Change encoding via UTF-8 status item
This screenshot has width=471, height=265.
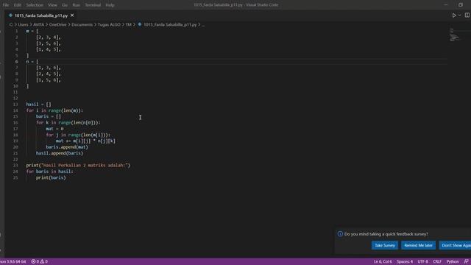[422, 261]
